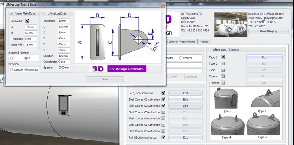
Task: Enable the Type 2 lifting lug checkbox
Action: (x=223, y=63)
